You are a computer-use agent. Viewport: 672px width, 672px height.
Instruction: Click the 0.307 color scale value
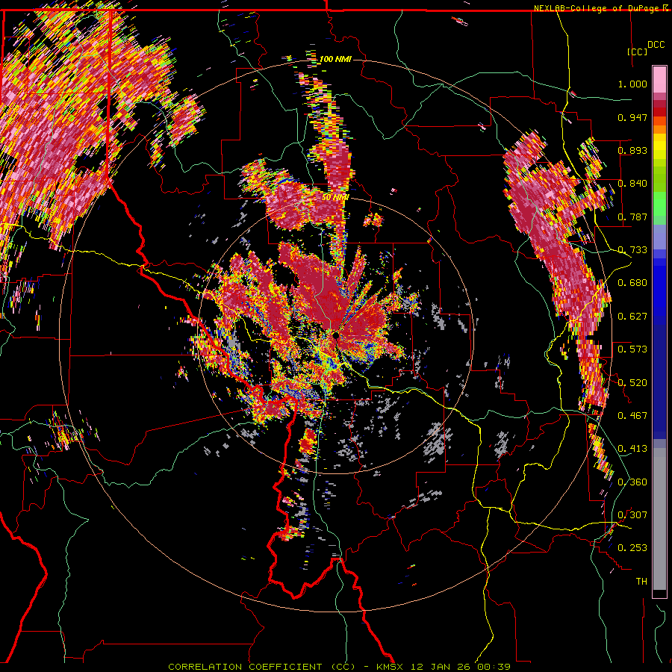pyautogui.click(x=632, y=515)
